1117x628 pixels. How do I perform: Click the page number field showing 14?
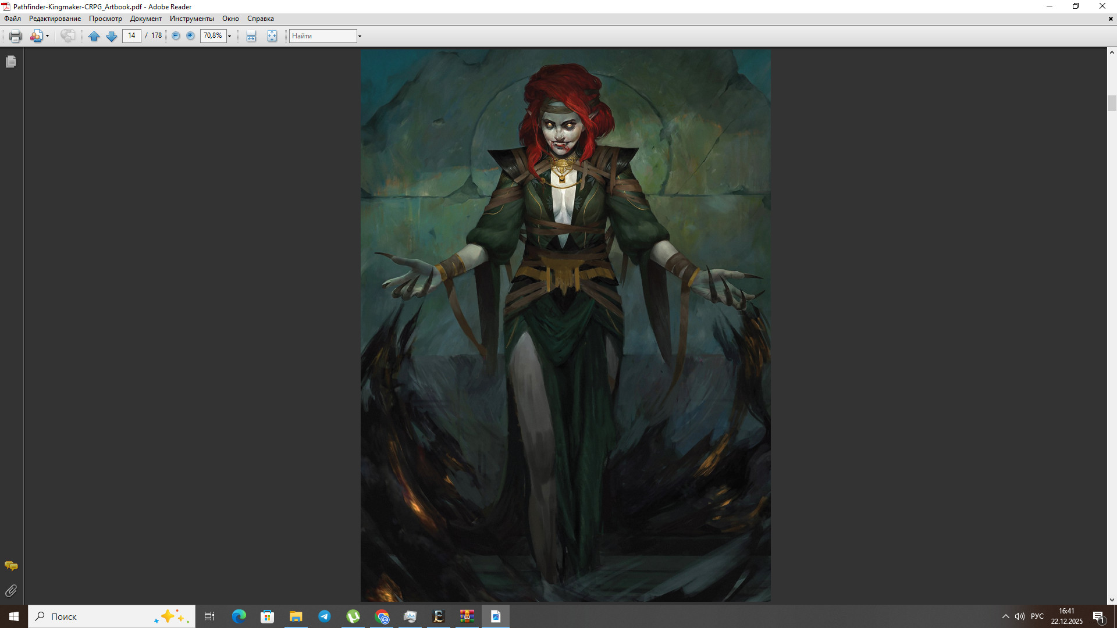pos(131,36)
